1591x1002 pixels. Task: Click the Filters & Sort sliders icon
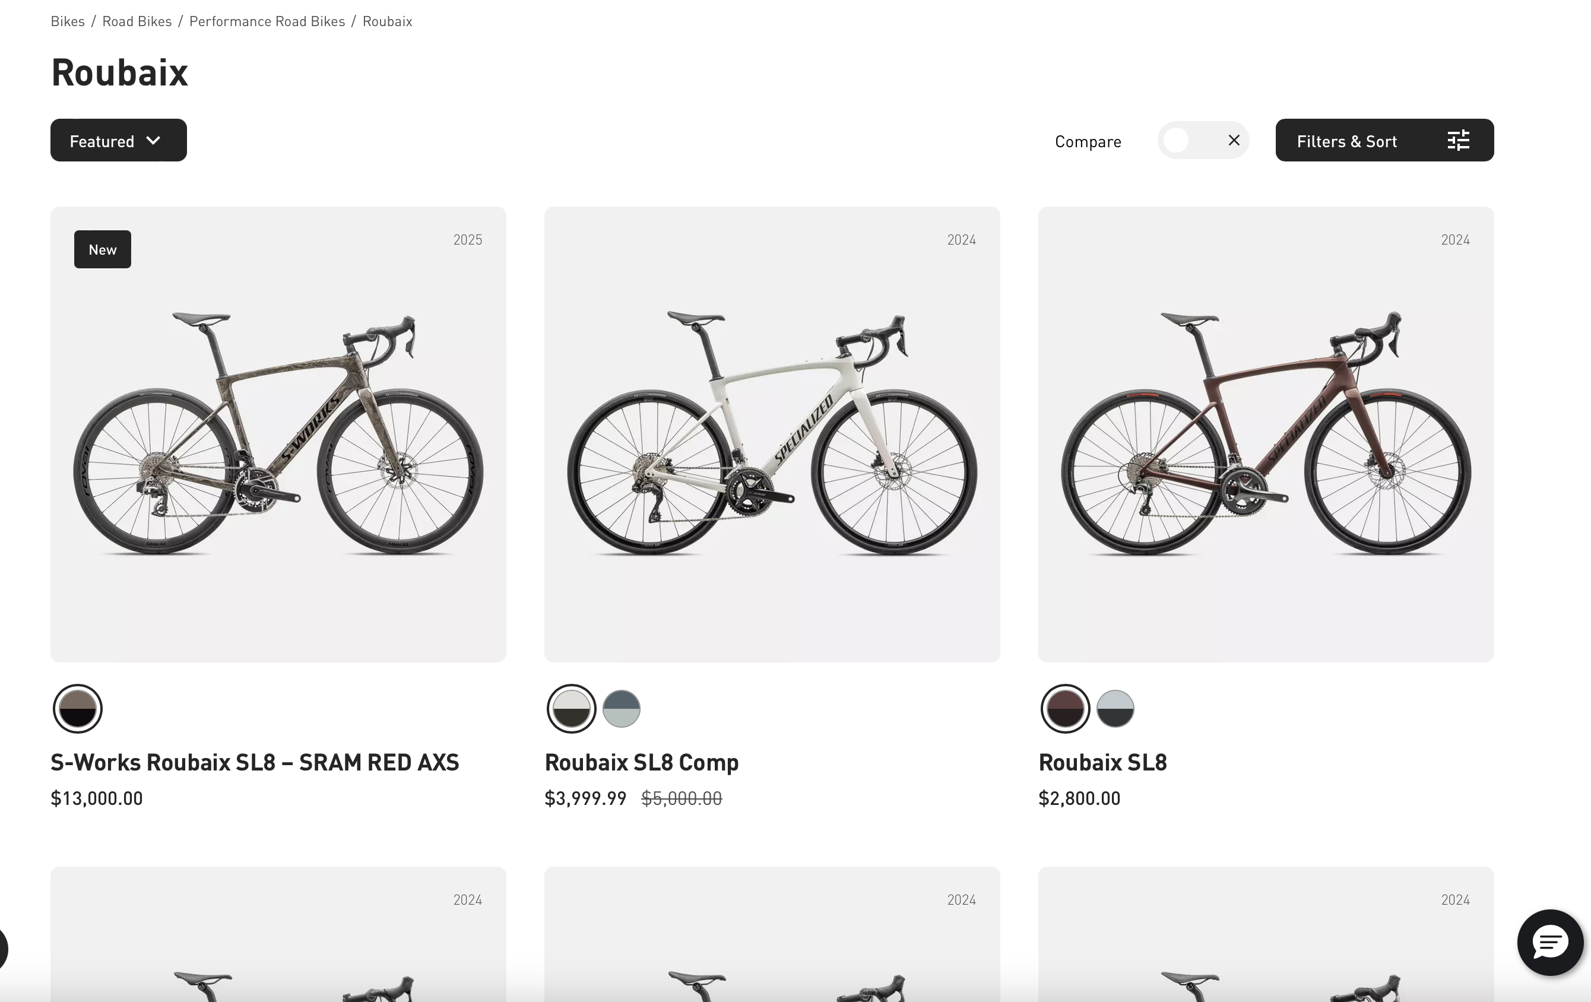click(1458, 140)
